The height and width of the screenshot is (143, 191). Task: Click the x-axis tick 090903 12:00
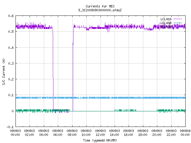[x=100, y=133]
